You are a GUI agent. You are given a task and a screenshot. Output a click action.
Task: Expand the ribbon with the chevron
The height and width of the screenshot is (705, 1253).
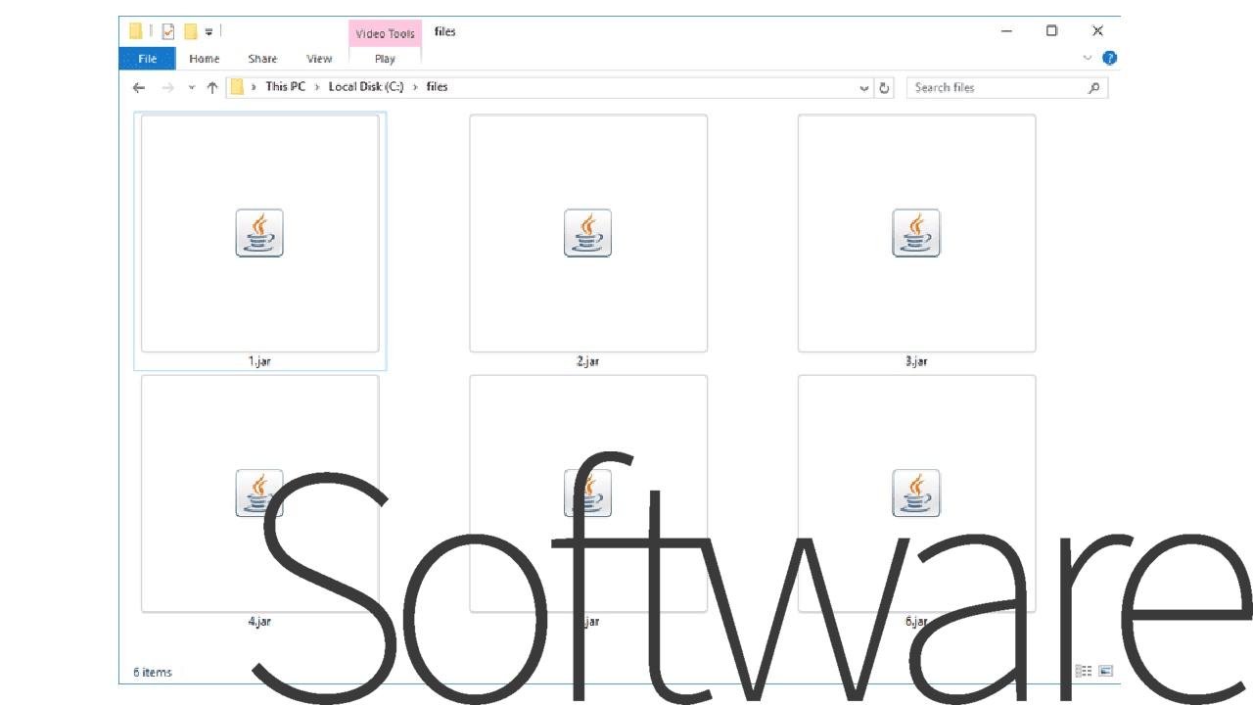tap(1088, 58)
